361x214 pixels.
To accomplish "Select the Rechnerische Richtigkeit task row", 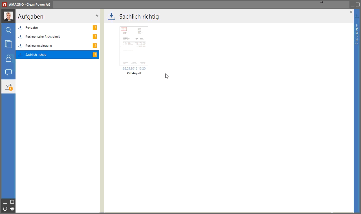I will tap(58, 37).
